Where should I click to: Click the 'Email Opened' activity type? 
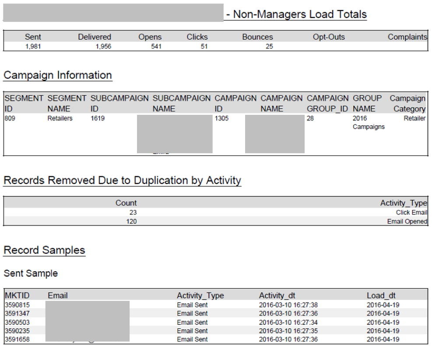pos(407,221)
